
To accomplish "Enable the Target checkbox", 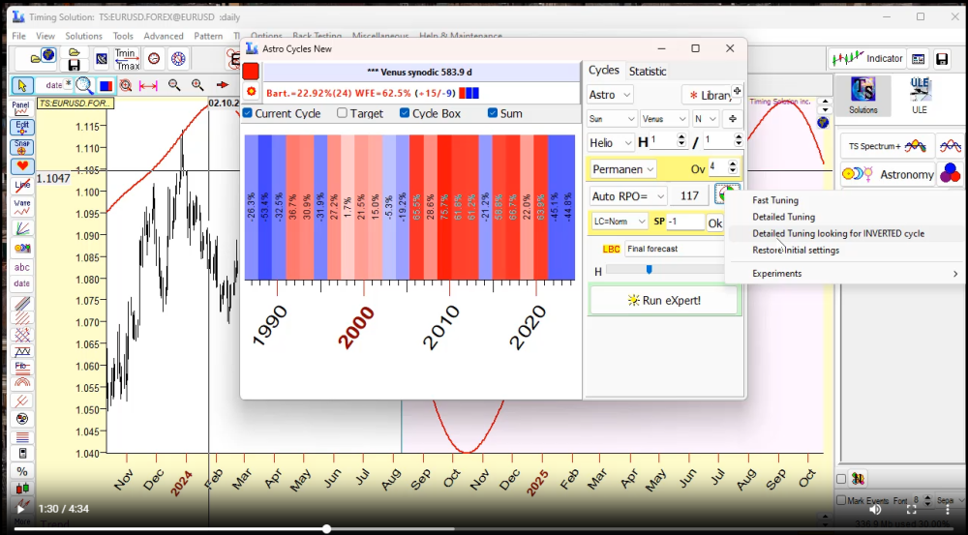I will 342,113.
